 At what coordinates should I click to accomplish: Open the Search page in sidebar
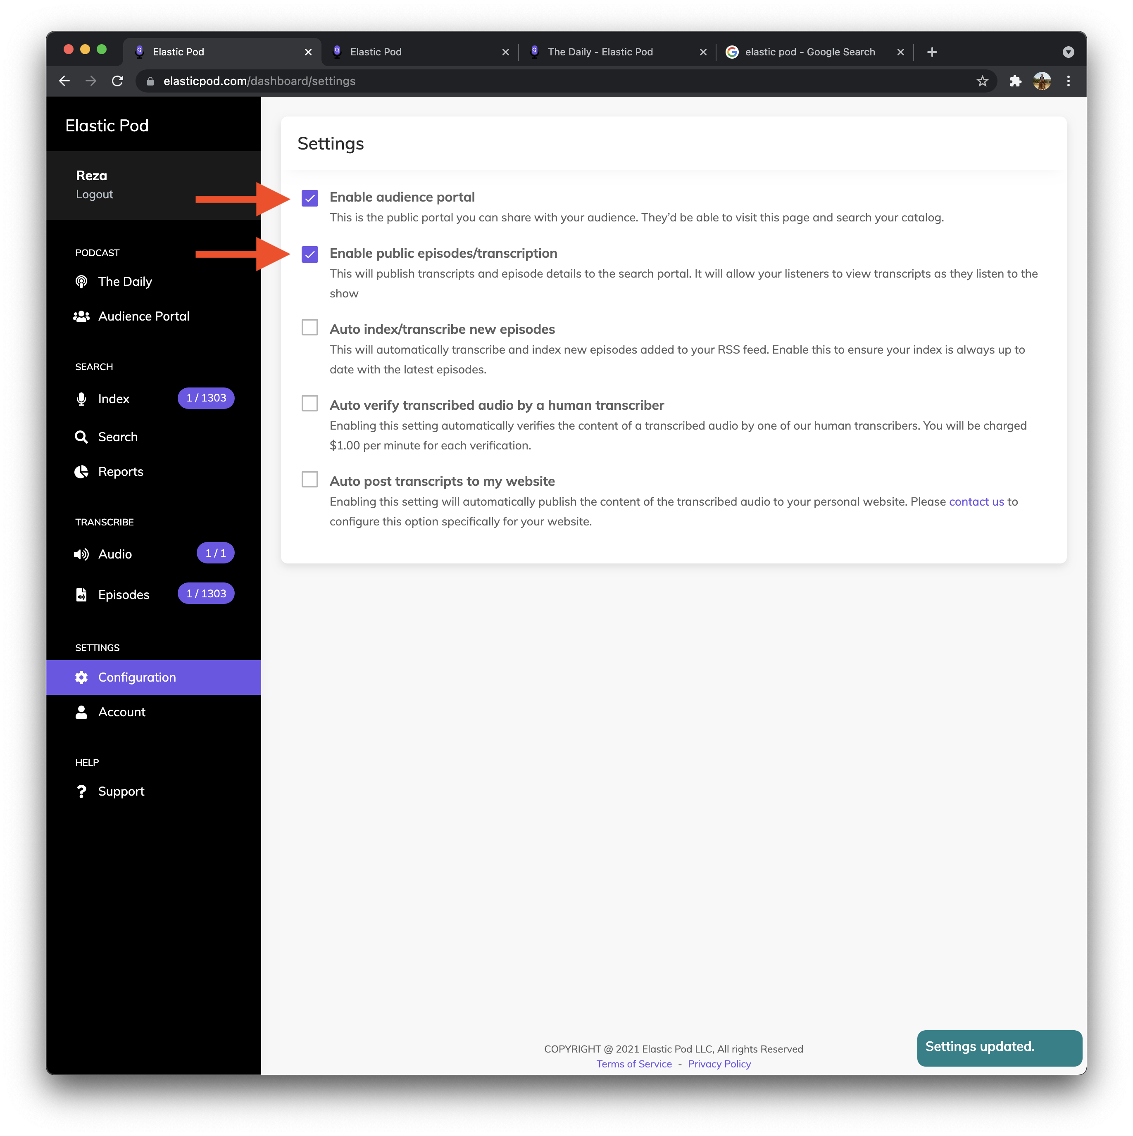click(x=118, y=437)
